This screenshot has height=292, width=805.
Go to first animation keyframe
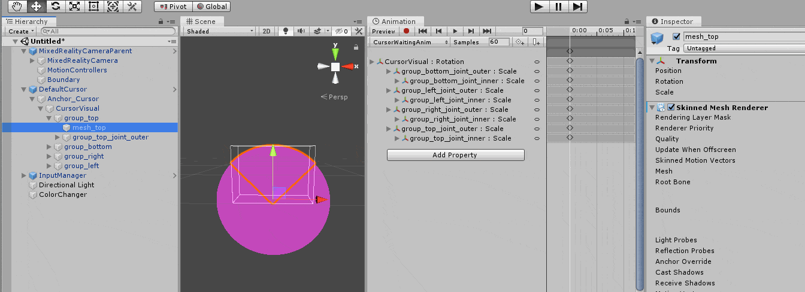pos(423,31)
